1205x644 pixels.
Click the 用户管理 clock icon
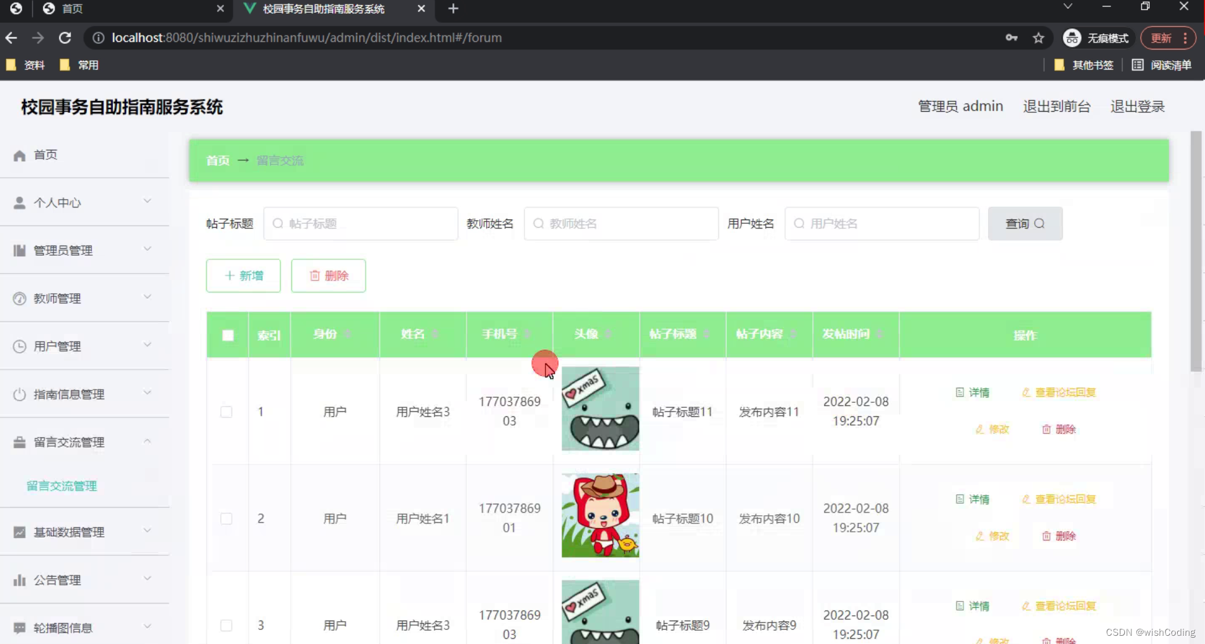pos(19,346)
